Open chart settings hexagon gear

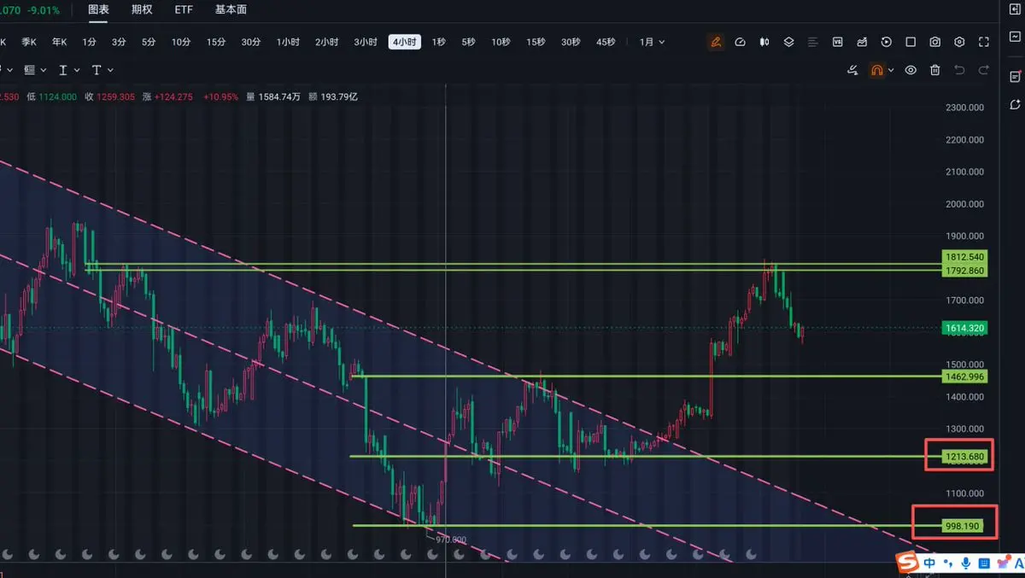(959, 42)
